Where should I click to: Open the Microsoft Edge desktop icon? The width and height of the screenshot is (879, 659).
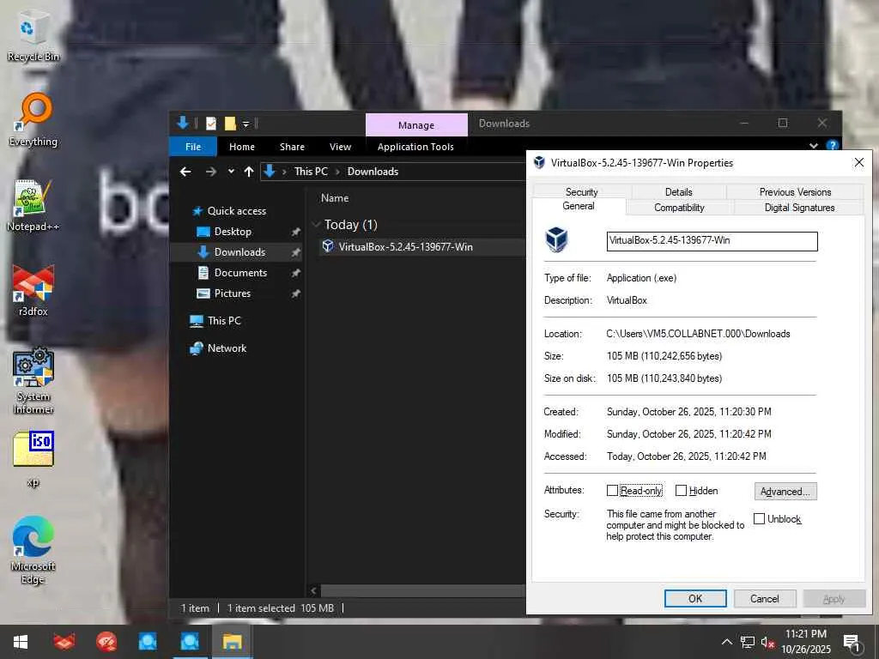[33, 550]
